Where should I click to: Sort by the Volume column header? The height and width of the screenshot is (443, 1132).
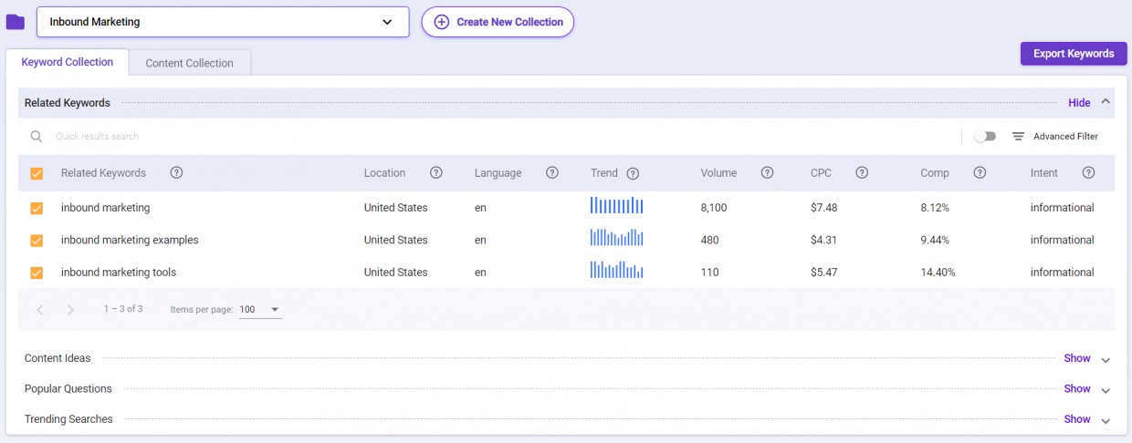point(718,173)
